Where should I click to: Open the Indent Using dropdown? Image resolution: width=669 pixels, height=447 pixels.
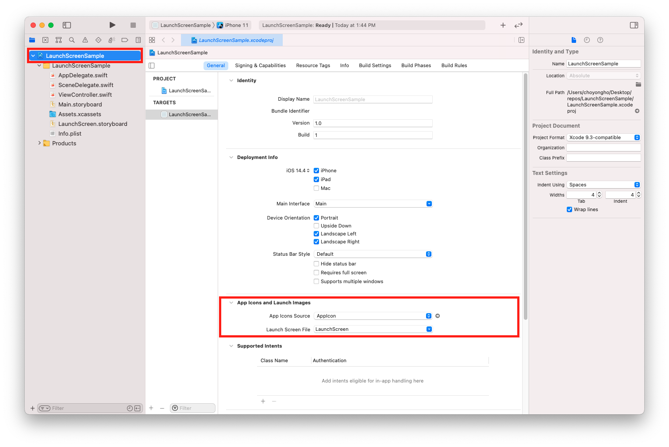click(604, 185)
